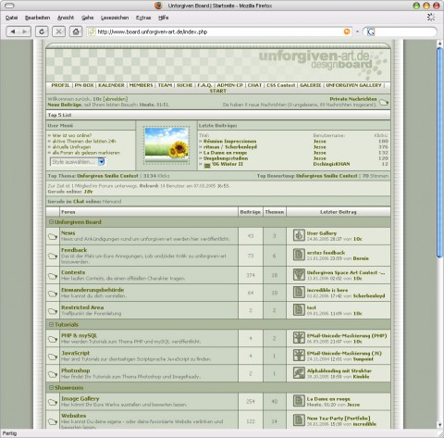Open the browser home page icon
Screen dimensions: 444x438
coord(76,31)
